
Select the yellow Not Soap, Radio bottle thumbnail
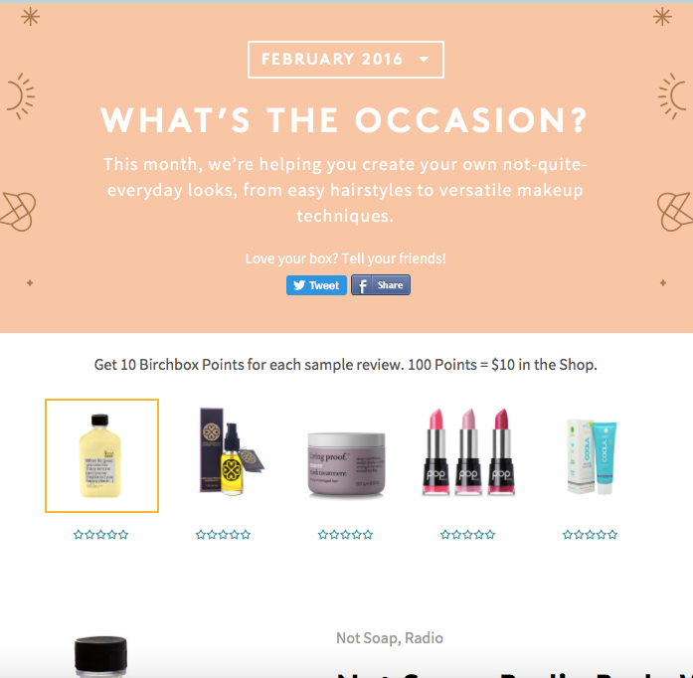point(101,455)
